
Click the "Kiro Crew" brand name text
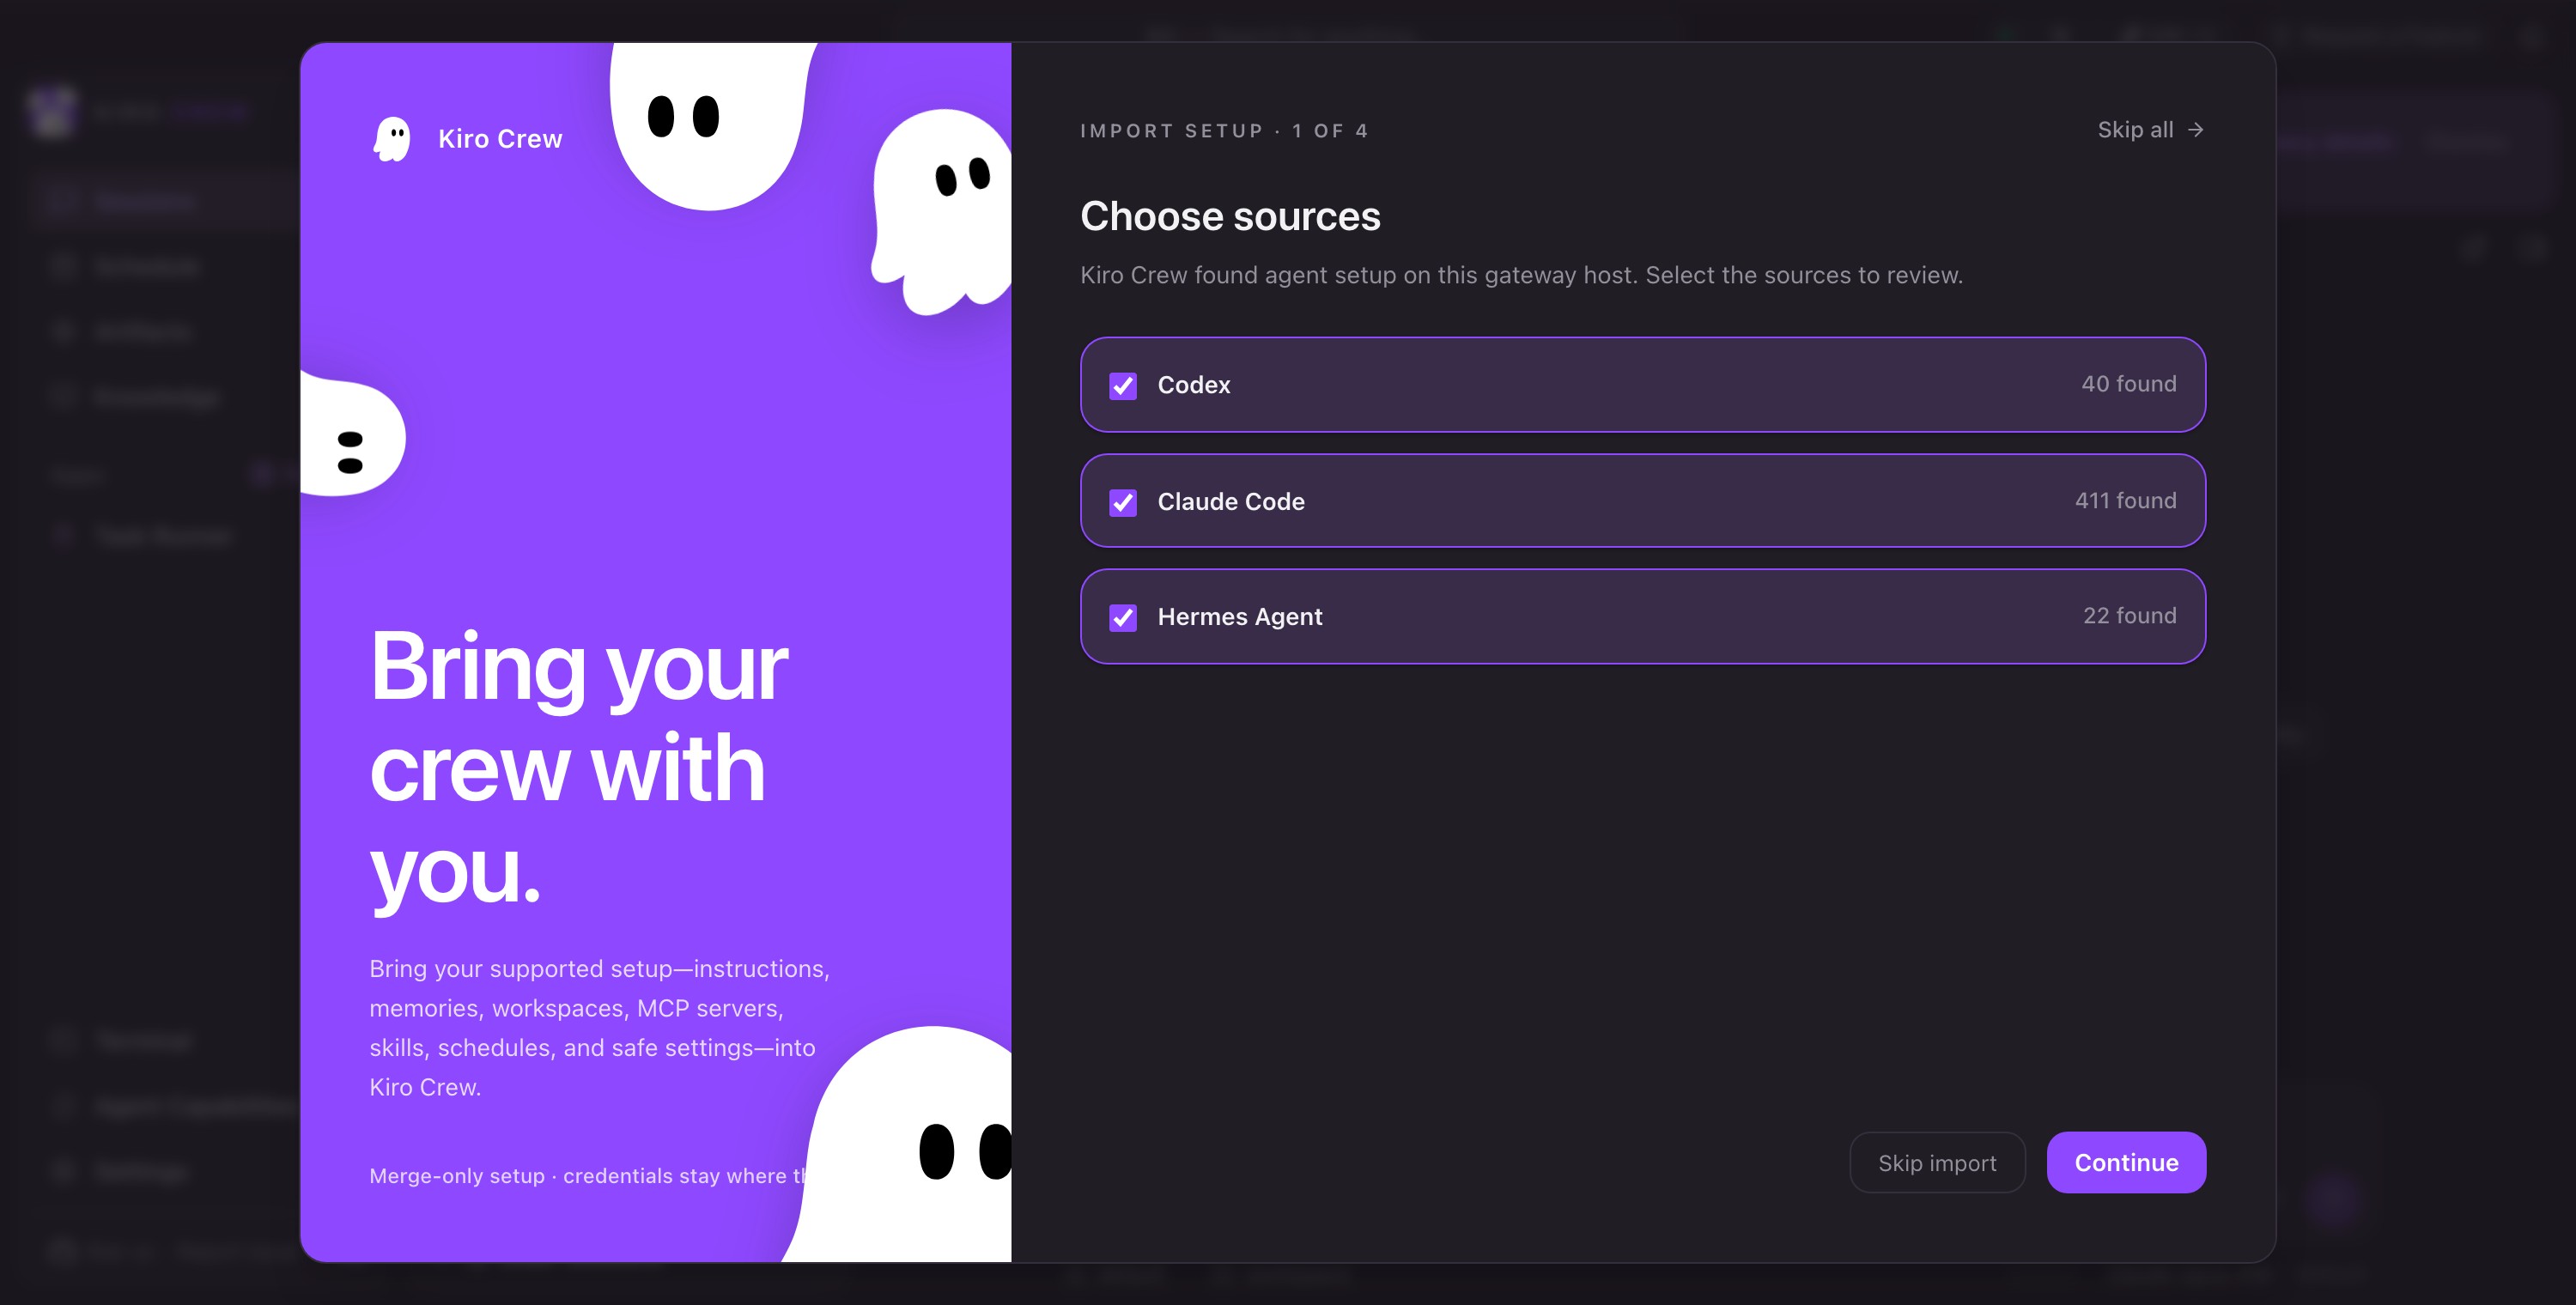500,139
